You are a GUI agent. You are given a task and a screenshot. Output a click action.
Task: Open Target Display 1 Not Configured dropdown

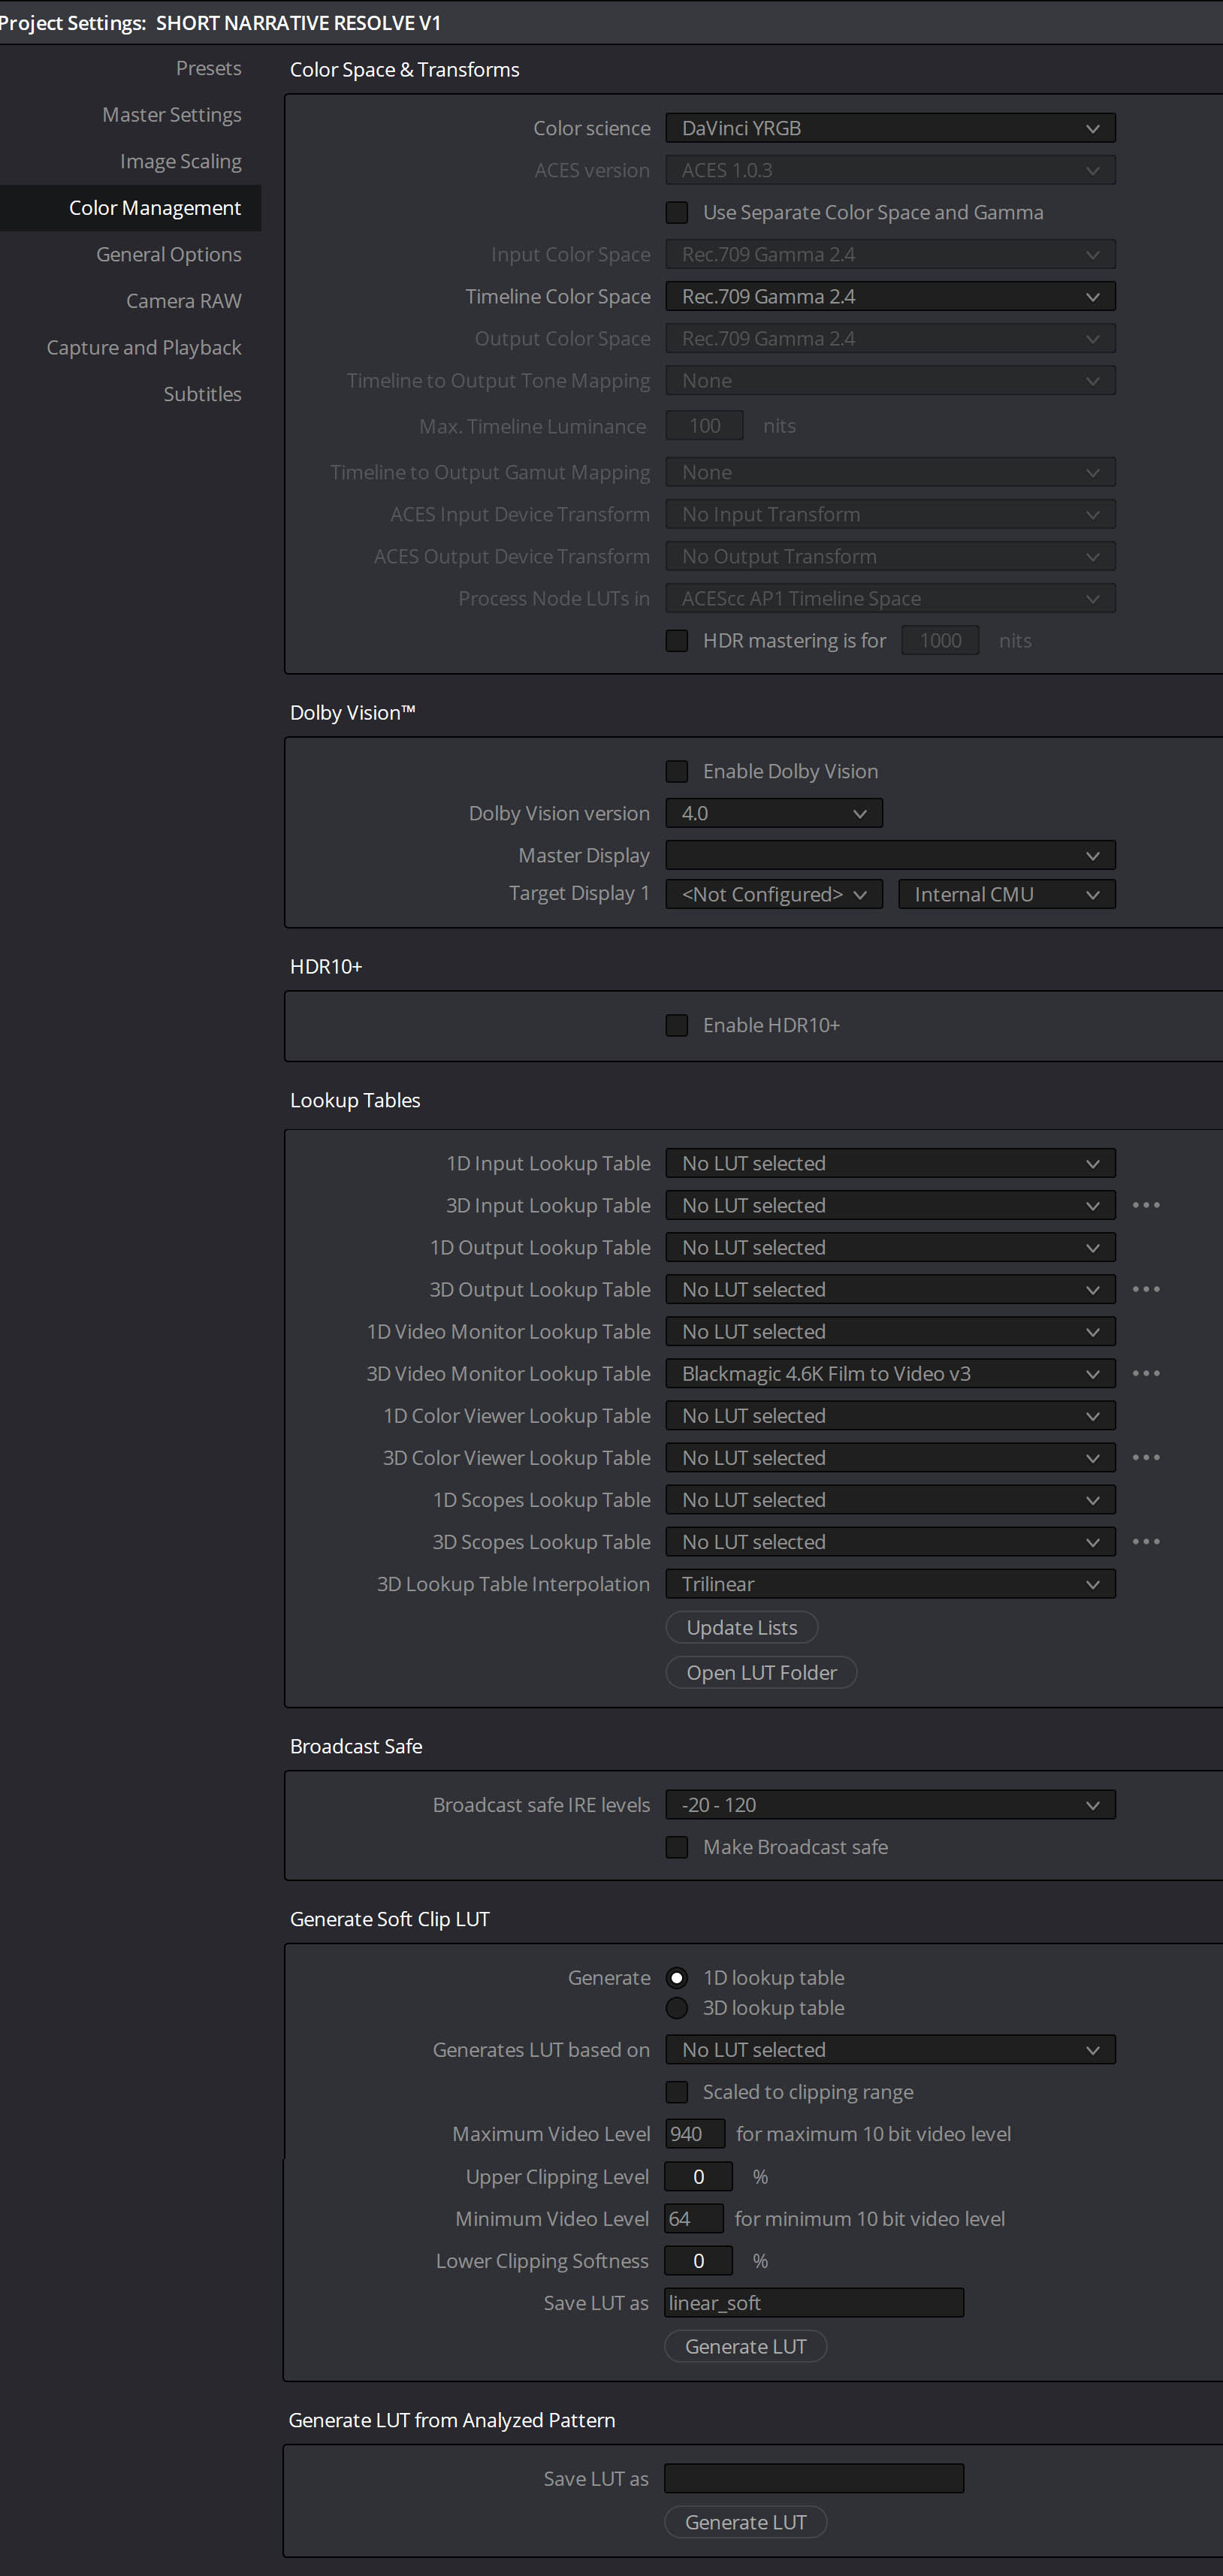pyautogui.click(x=774, y=894)
